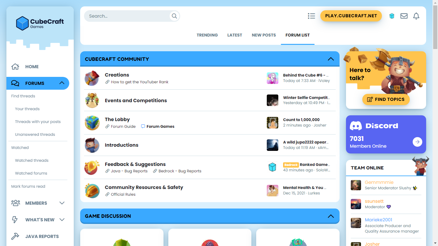438x246 pixels.
Task: Click the search magnifier icon
Action: click(x=174, y=16)
